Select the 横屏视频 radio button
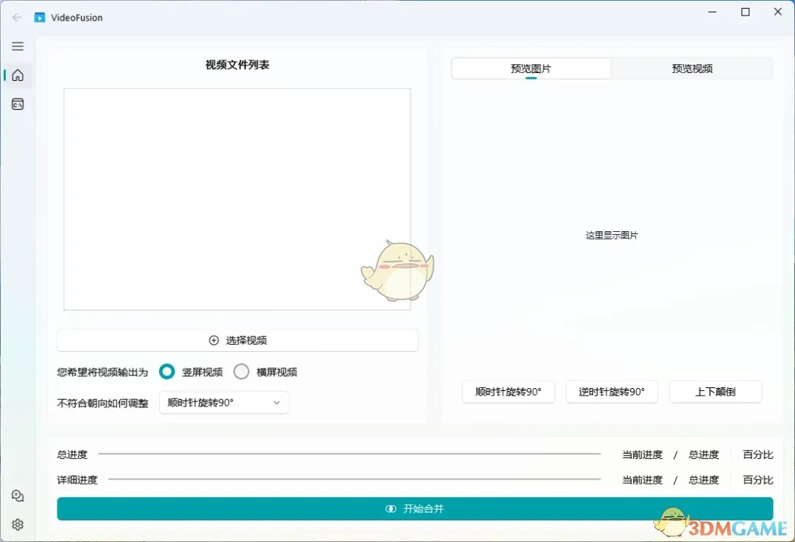 pyautogui.click(x=241, y=372)
